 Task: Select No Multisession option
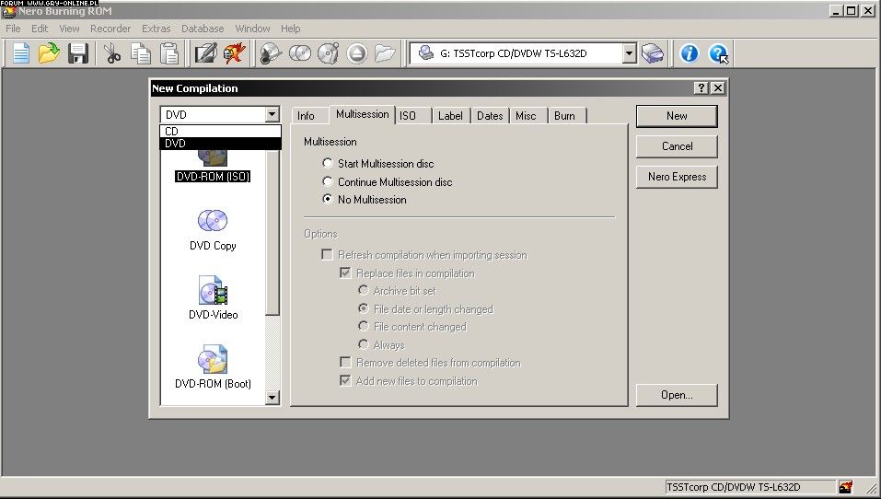[x=364, y=200]
